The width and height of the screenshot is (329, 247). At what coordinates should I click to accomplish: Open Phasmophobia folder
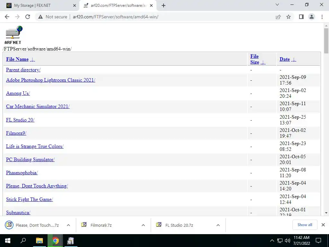coord(22,173)
